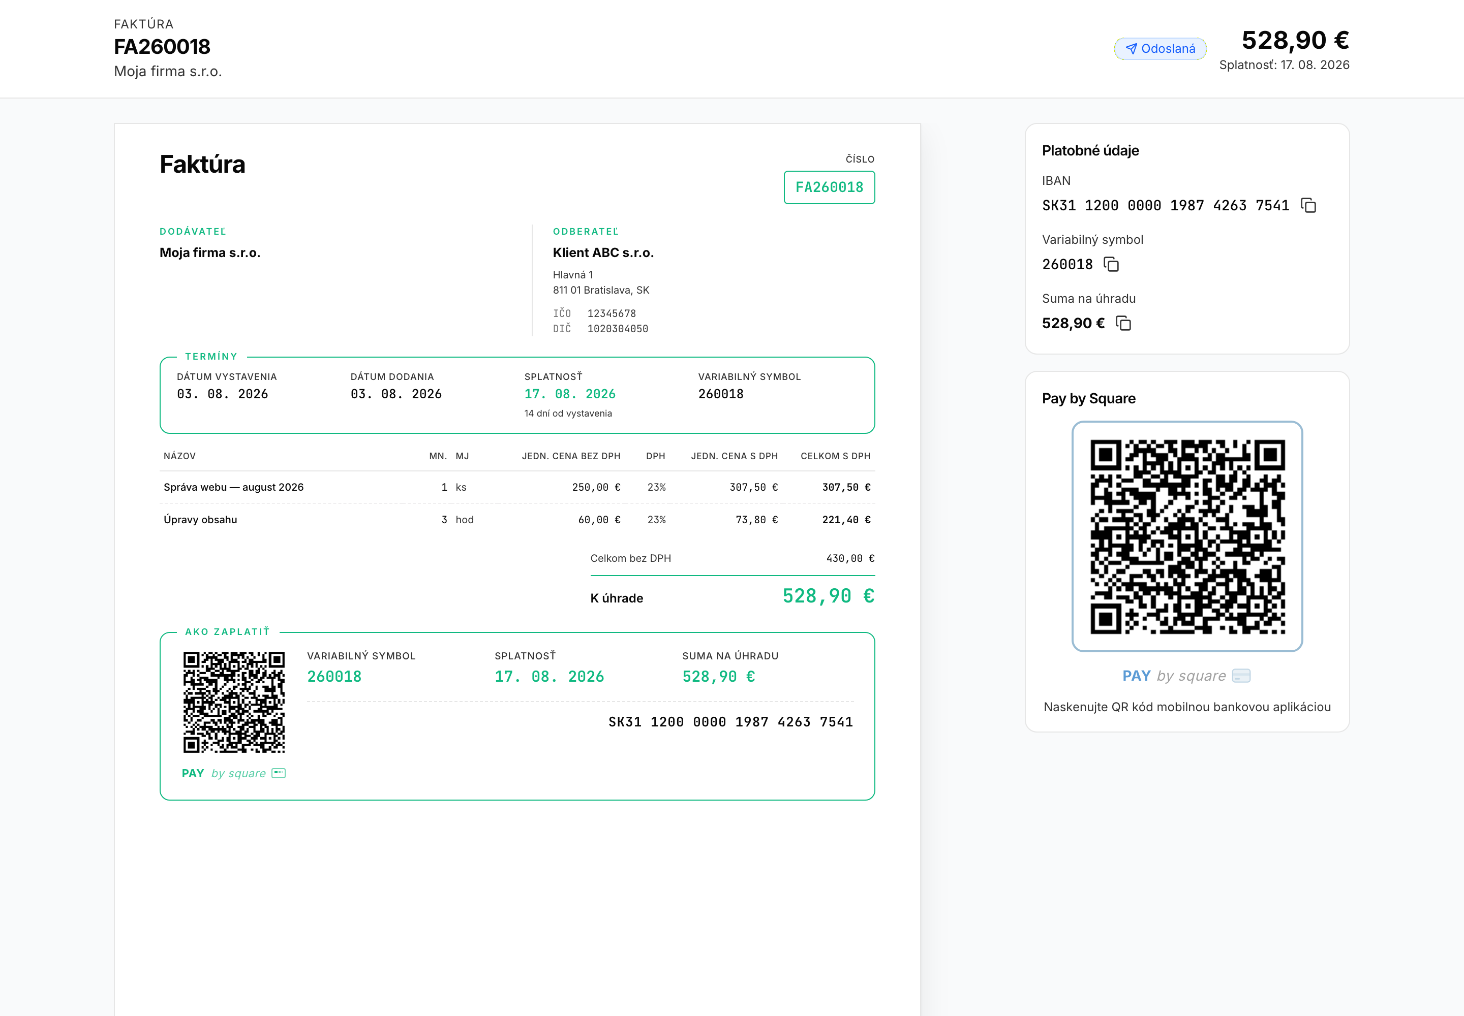Image resolution: width=1464 pixels, height=1016 pixels.
Task: Click the green Splatnosť date in Termíny
Action: click(569, 394)
